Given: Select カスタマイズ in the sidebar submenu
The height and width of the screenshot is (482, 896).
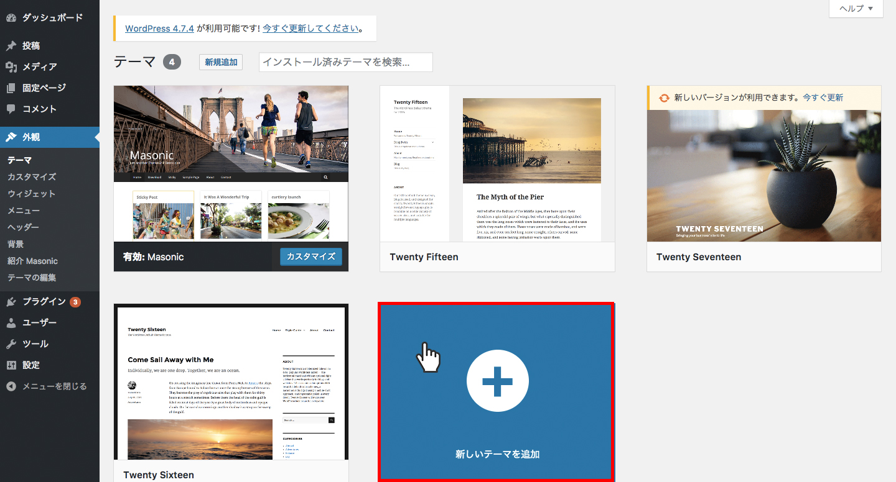Looking at the screenshot, I should [x=32, y=177].
